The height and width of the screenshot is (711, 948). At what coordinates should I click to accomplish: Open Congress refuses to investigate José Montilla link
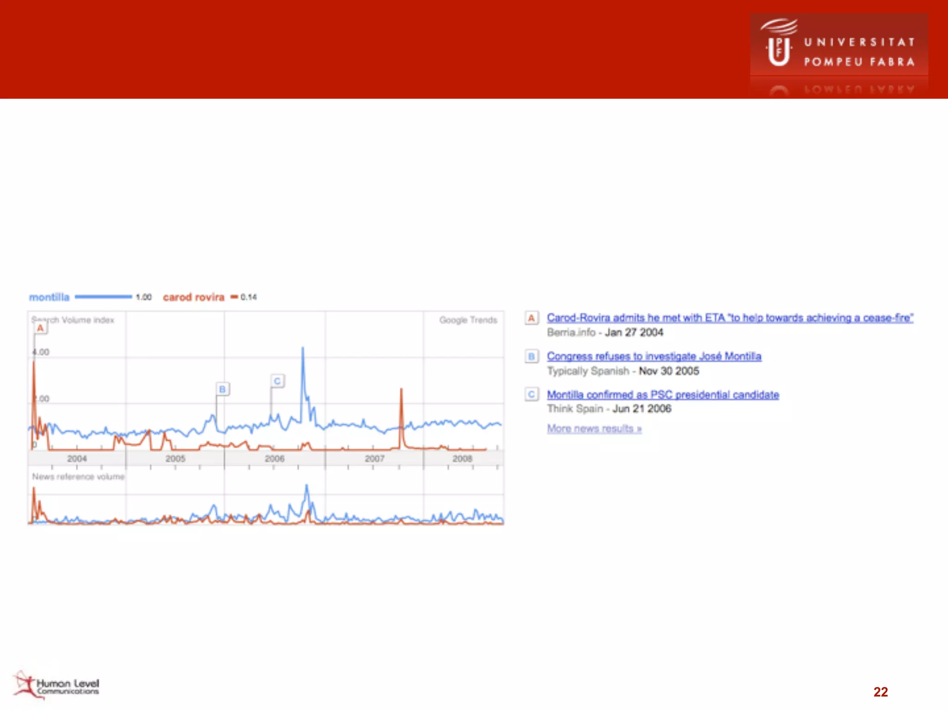pos(654,356)
